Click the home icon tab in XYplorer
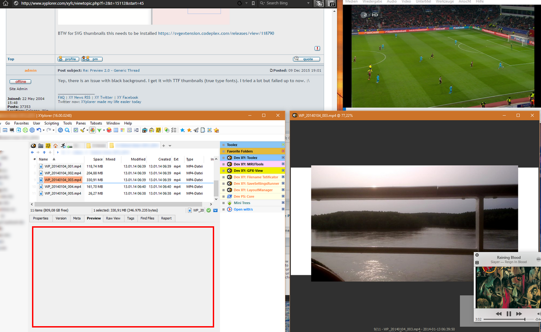 (55, 146)
